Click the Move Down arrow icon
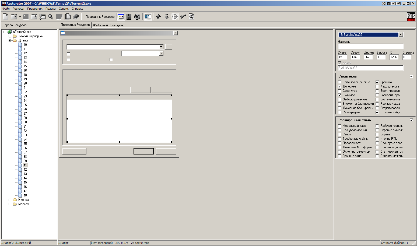Viewport: 417px width, 246px height. pos(167,17)
